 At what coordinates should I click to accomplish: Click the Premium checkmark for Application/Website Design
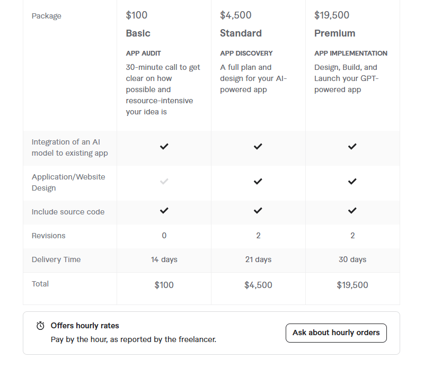coord(352,181)
